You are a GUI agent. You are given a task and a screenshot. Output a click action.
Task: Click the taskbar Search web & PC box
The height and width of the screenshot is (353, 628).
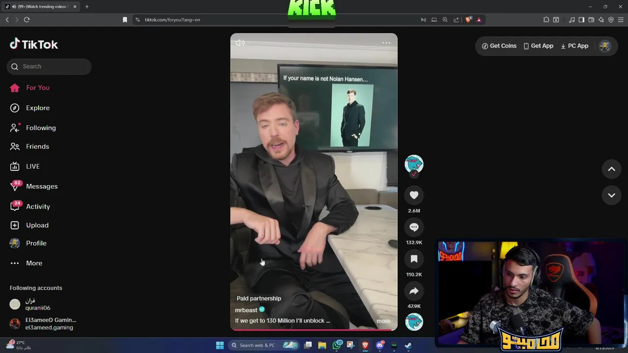(x=264, y=345)
